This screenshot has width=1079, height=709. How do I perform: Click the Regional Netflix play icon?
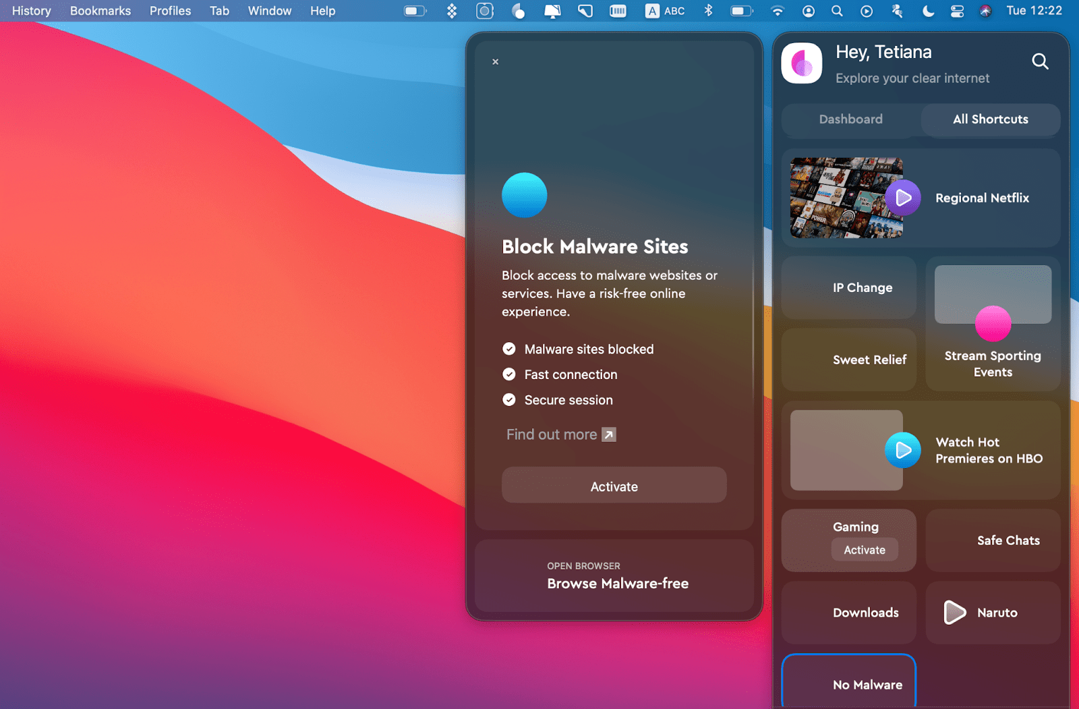pyautogui.click(x=903, y=198)
